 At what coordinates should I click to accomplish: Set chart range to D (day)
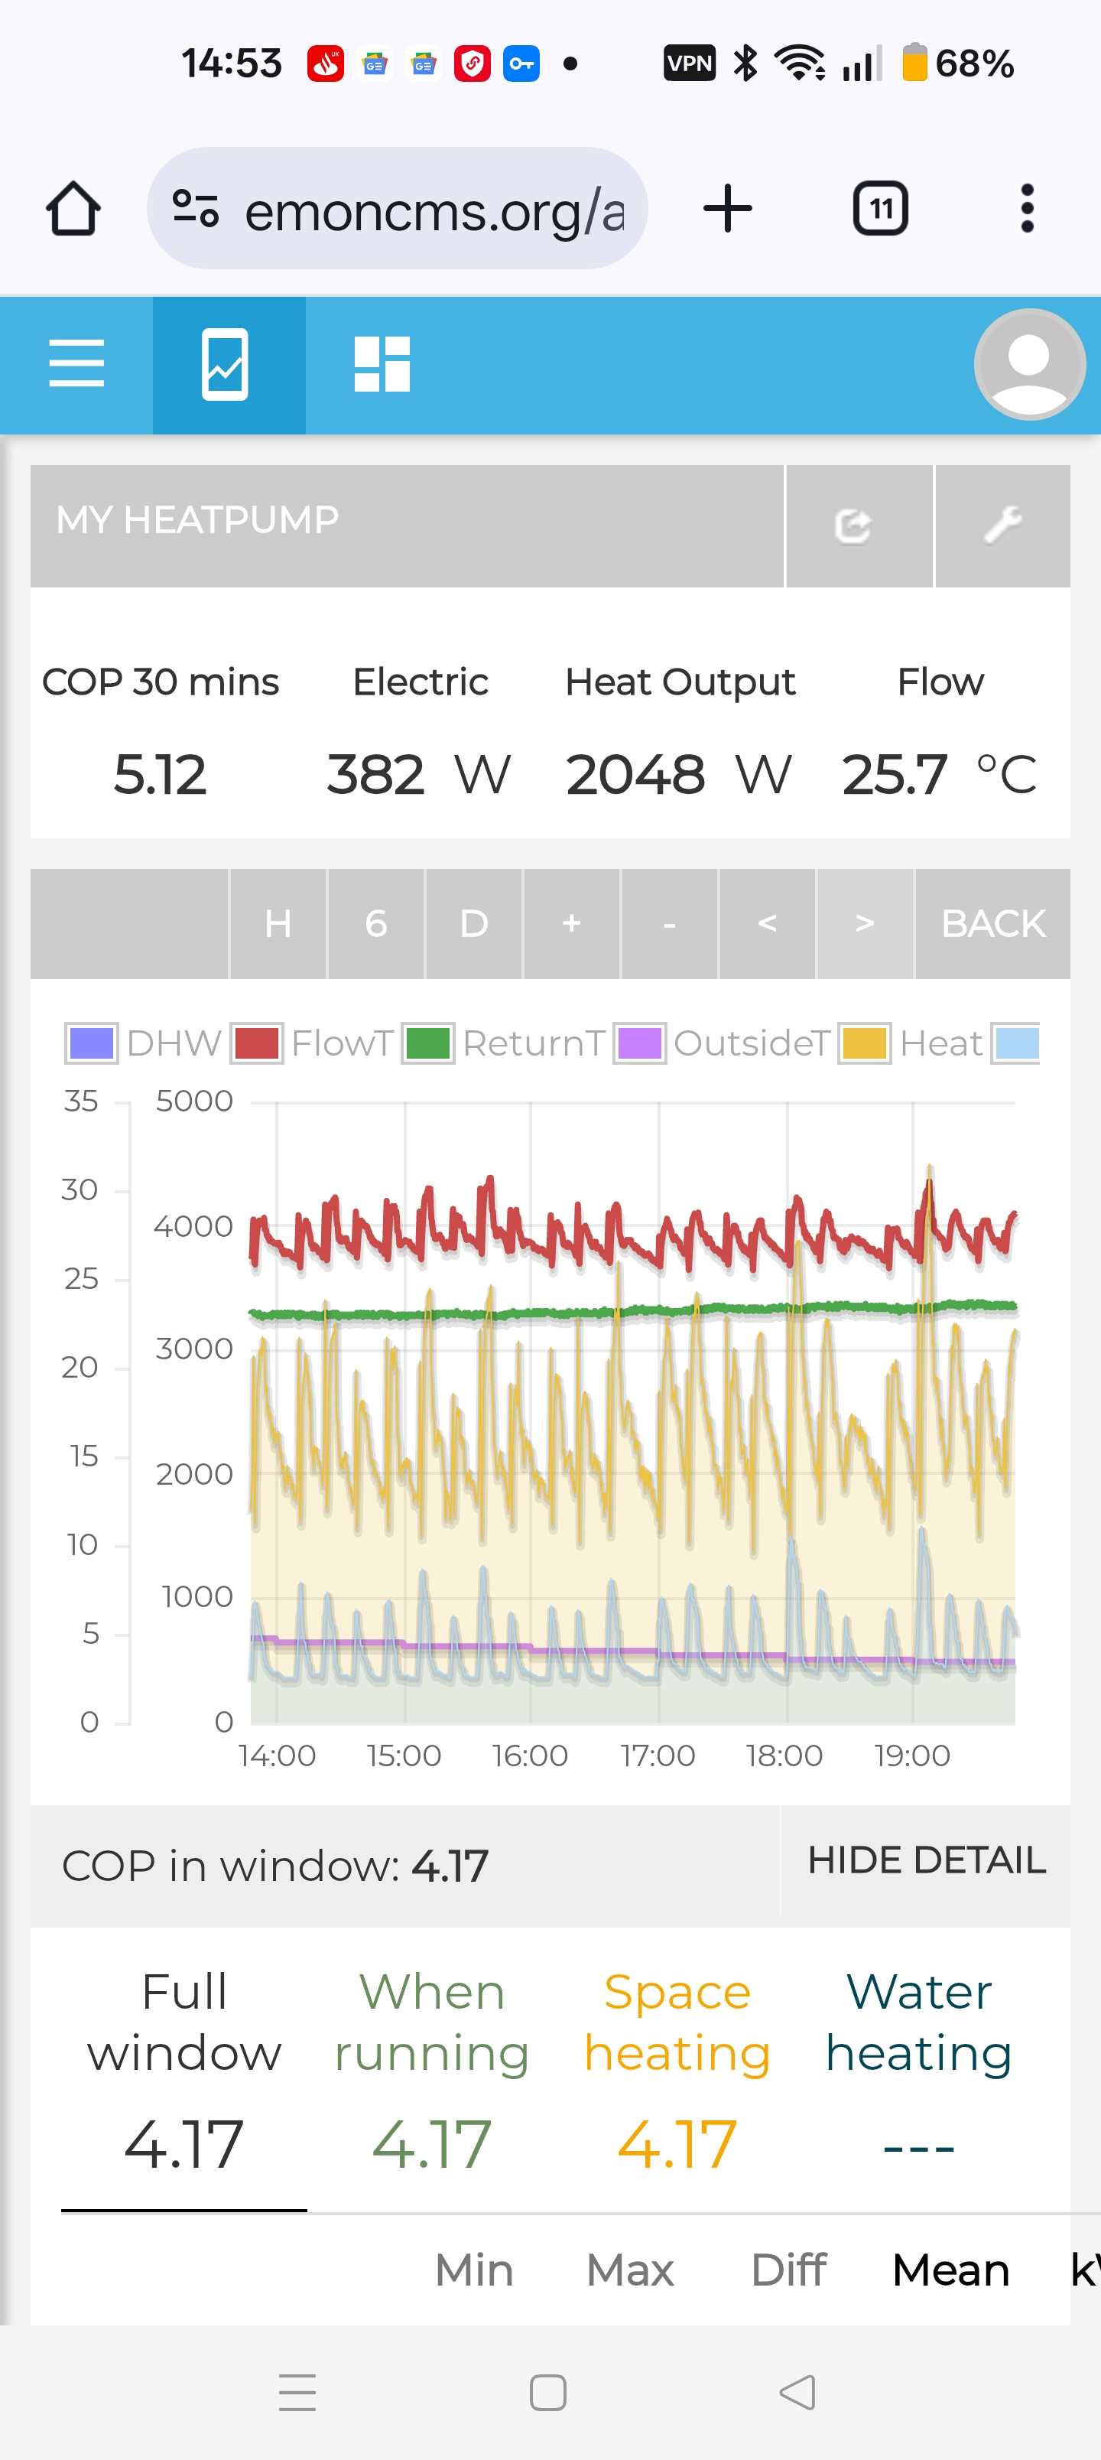point(473,923)
